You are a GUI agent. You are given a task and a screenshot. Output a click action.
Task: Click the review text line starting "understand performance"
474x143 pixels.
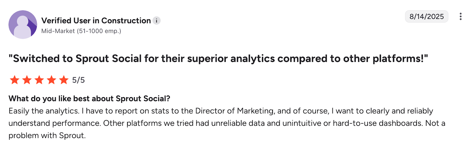click(54, 123)
